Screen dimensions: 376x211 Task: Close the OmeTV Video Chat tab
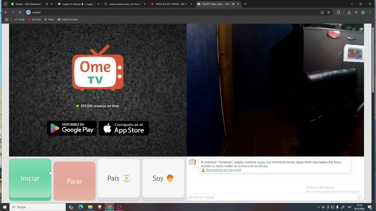[x=238, y=4]
